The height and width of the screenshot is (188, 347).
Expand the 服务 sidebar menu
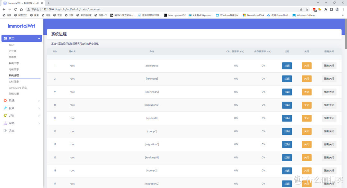[22, 108]
